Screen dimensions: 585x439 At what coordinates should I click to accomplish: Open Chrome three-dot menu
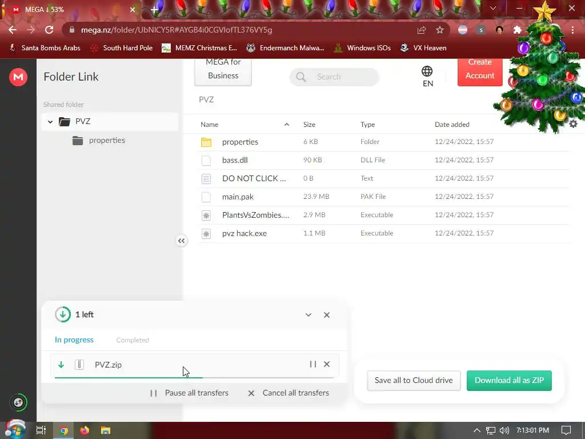coord(572,30)
